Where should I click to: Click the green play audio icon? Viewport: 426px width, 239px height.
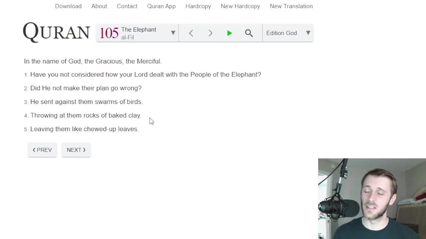[x=229, y=33]
